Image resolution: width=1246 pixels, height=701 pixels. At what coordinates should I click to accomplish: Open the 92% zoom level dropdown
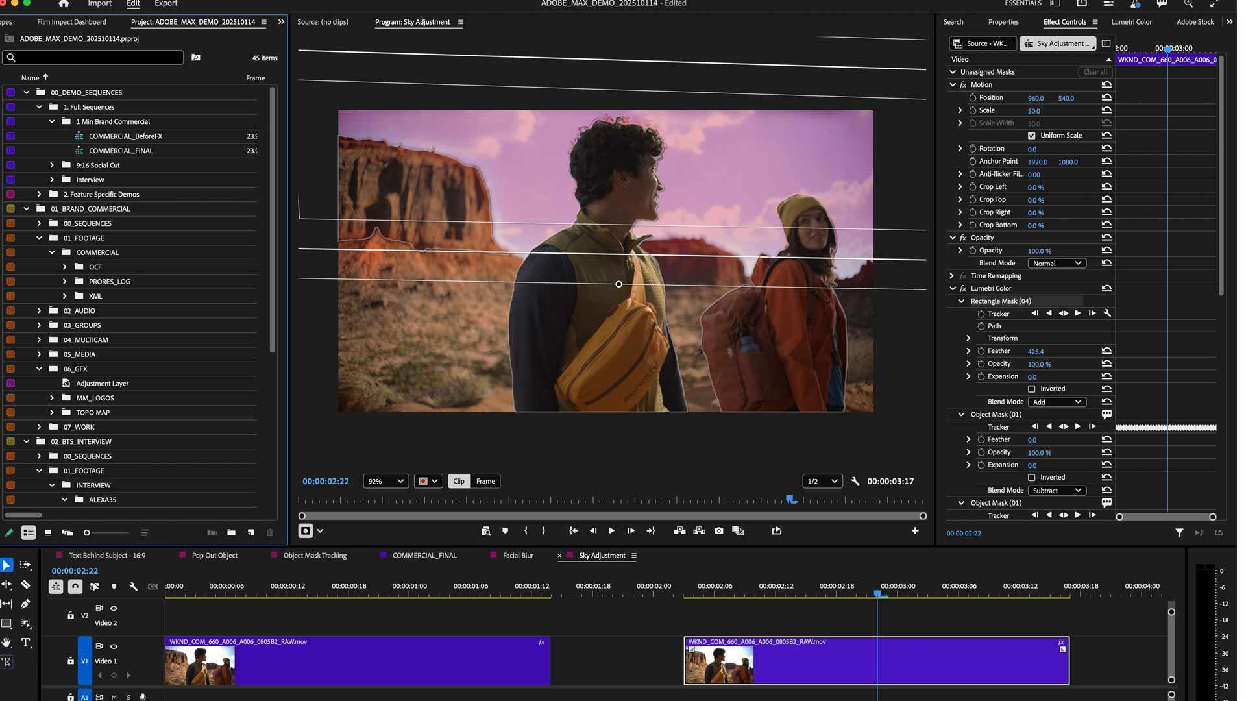(385, 481)
